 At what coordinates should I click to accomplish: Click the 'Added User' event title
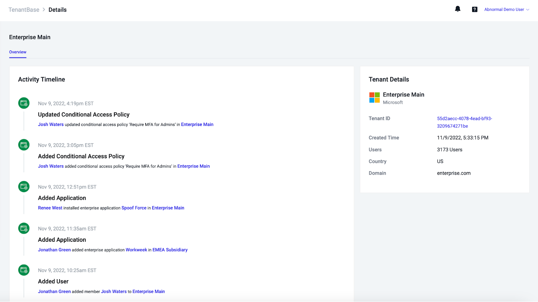[53, 281]
